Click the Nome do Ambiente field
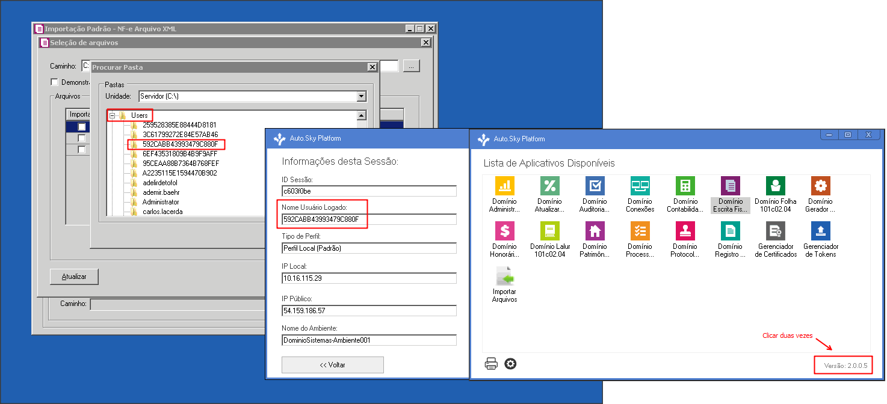Viewport: 887px width, 404px height. click(x=369, y=340)
